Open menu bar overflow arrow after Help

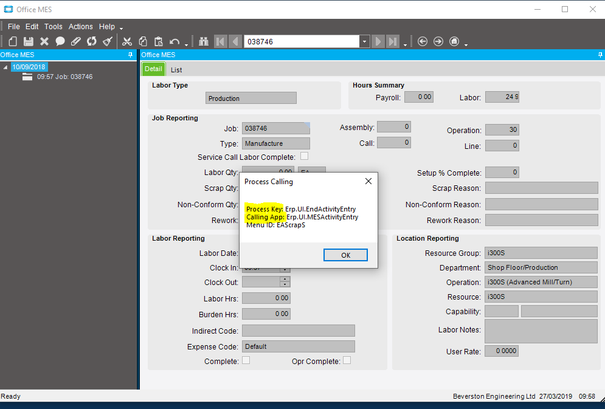(121, 29)
